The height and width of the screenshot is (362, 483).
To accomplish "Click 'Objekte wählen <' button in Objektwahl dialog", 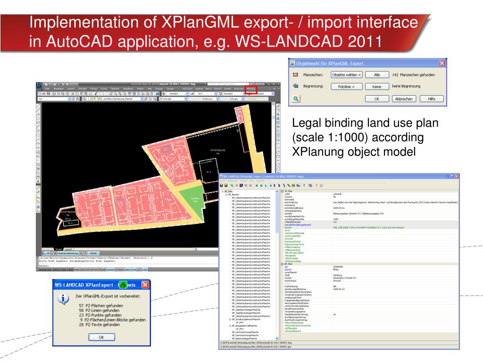I will [347, 75].
